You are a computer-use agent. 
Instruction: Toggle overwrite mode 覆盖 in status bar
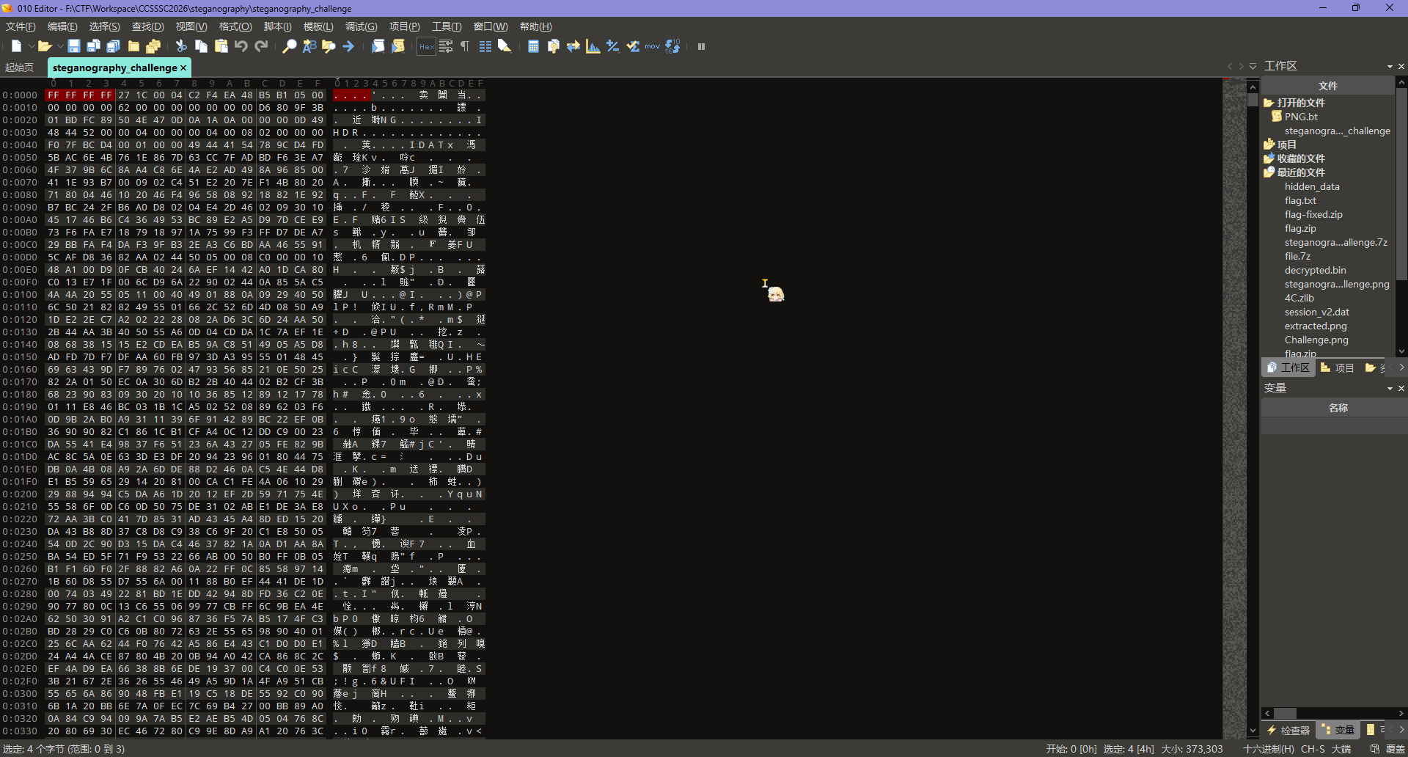coord(1395,749)
